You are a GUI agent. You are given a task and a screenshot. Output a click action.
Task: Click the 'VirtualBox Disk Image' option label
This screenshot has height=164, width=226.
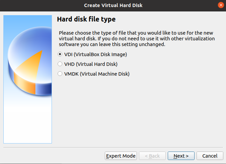[x=95, y=54]
